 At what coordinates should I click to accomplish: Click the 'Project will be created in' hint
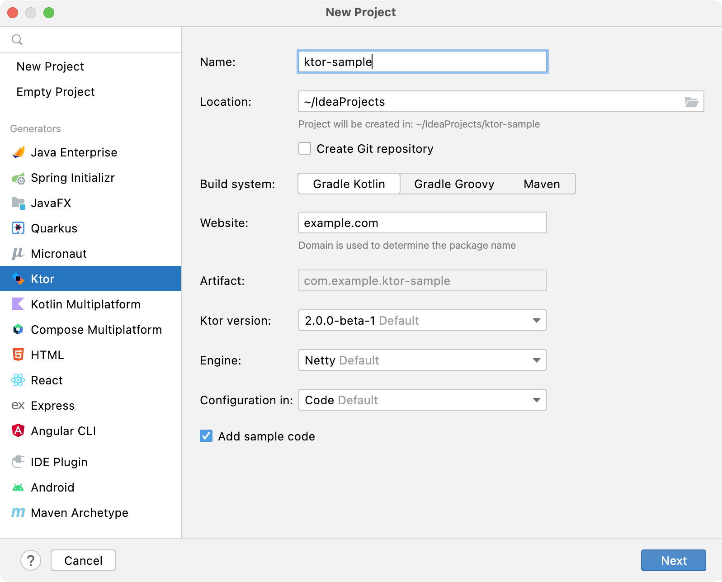tap(419, 124)
